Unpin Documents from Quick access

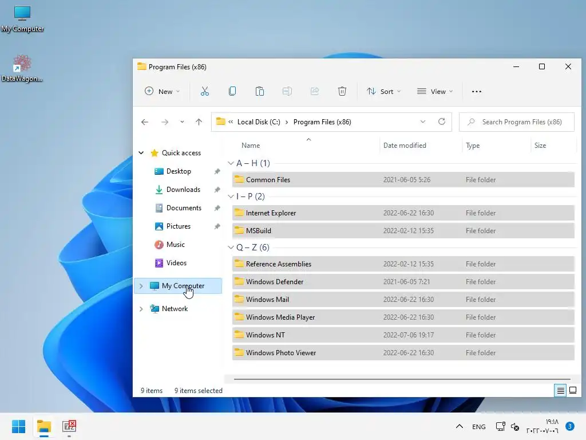(217, 208)
